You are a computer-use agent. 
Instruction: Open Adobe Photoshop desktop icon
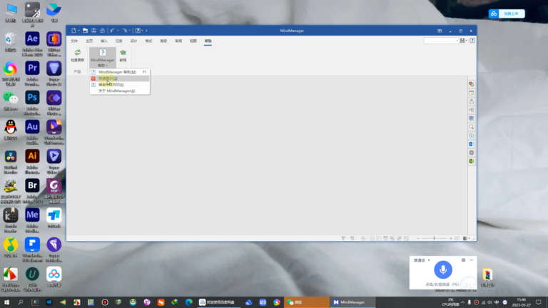pyautogui.click(x=32, y=102)
